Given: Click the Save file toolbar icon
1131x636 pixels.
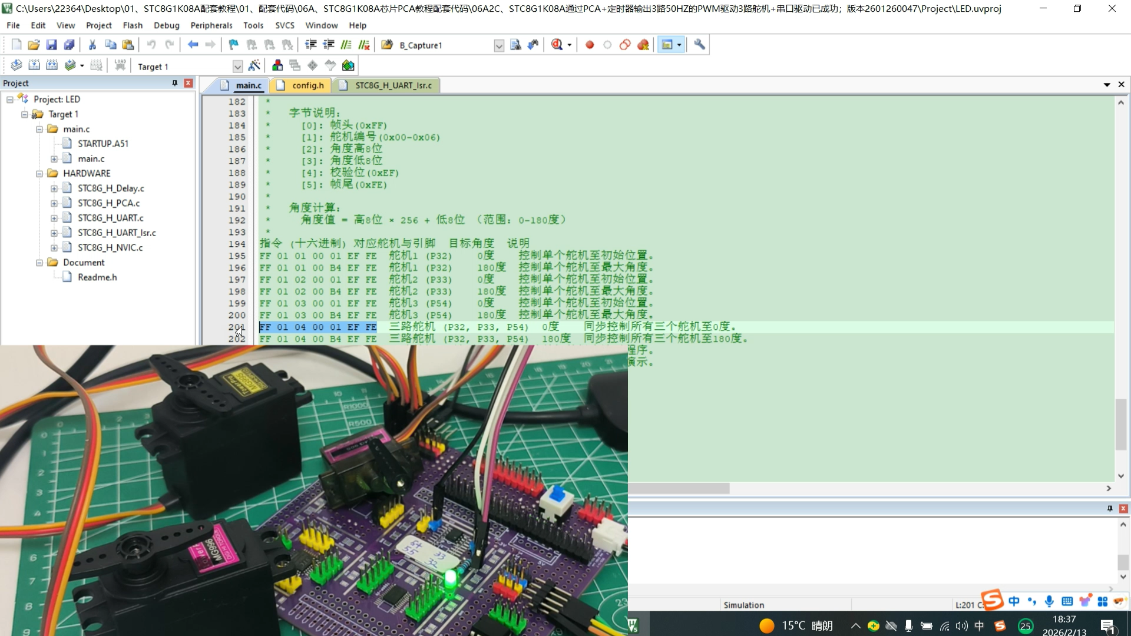Looking at the screenshot, I should point(51,45).
